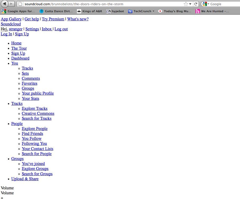Open the What's new? link
The image size is (240, 199).
(x=78, y=19)
